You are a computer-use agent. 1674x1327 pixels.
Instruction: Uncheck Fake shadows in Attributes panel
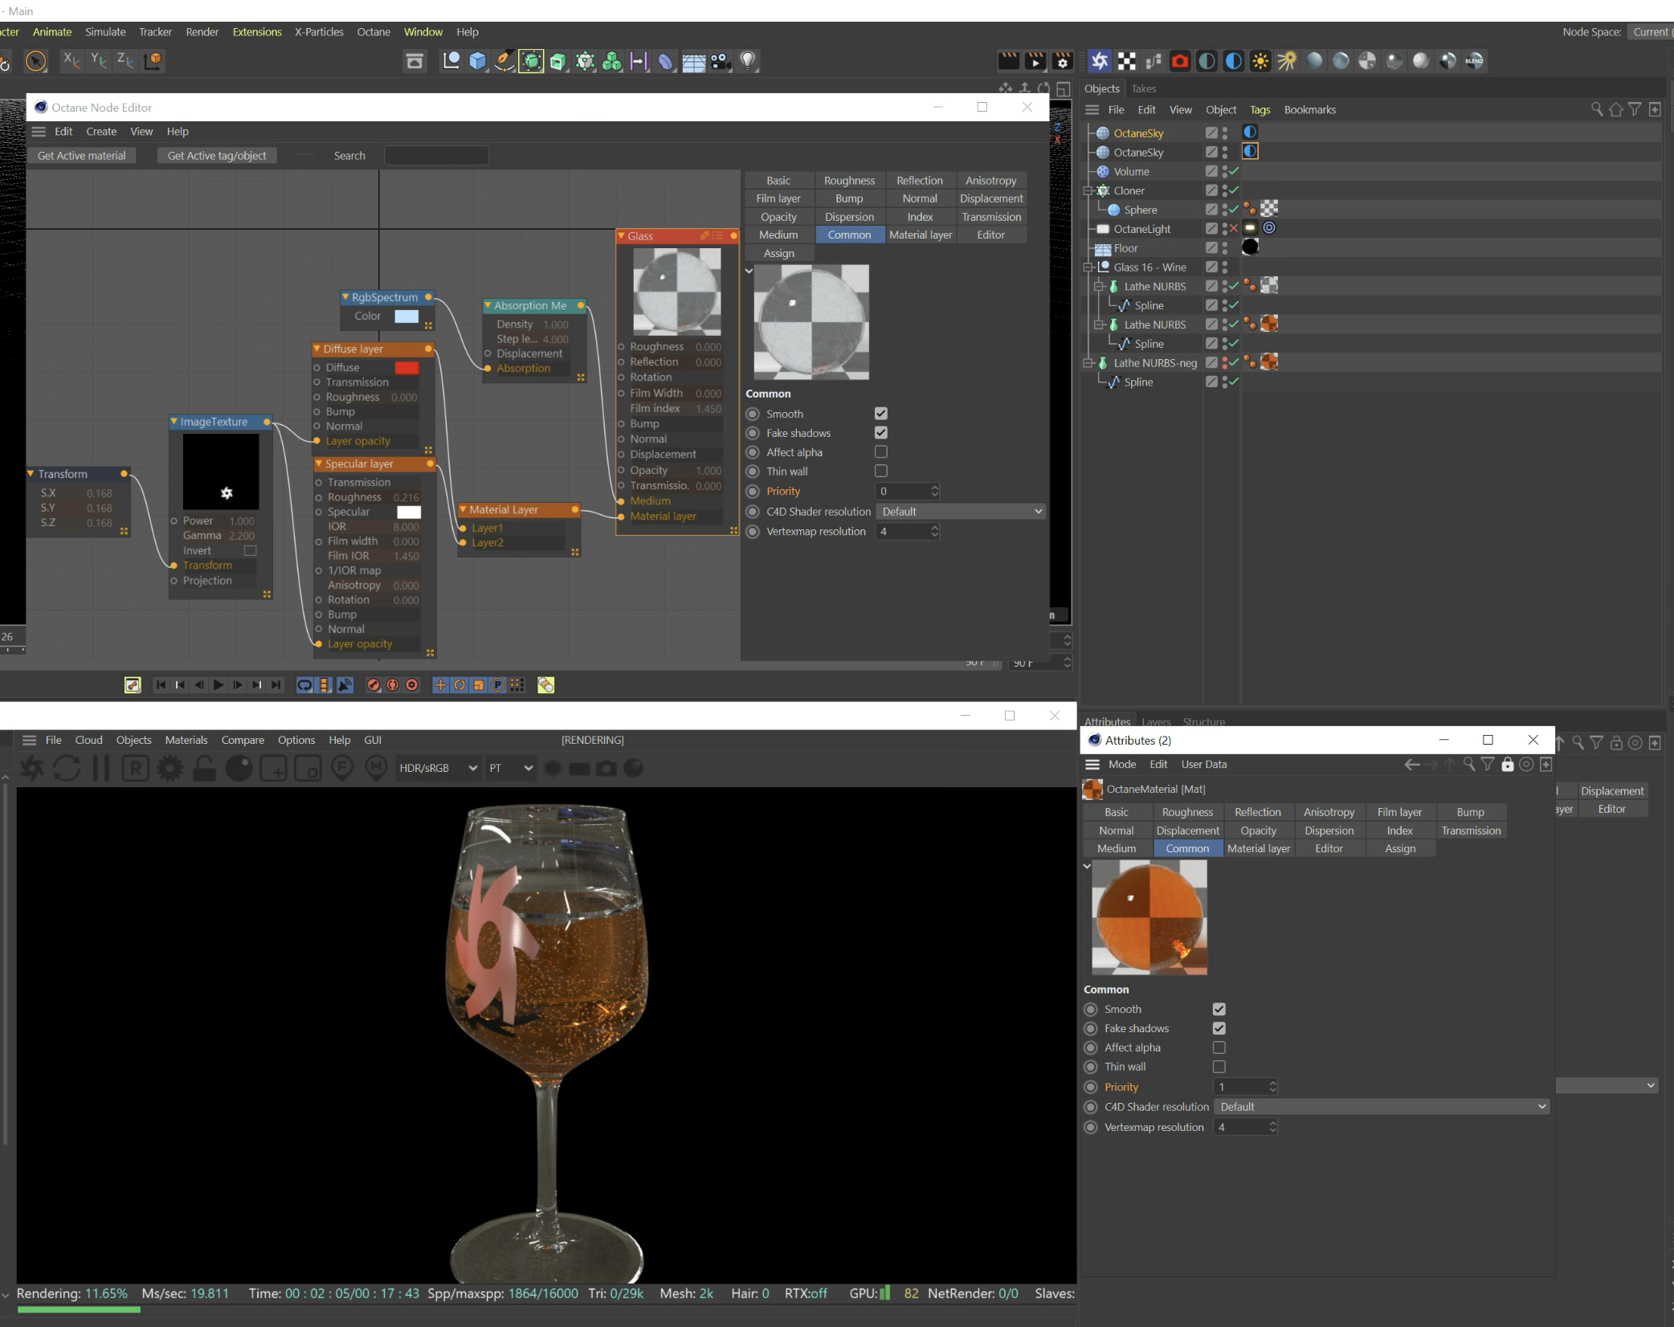pos(1219,1028)
